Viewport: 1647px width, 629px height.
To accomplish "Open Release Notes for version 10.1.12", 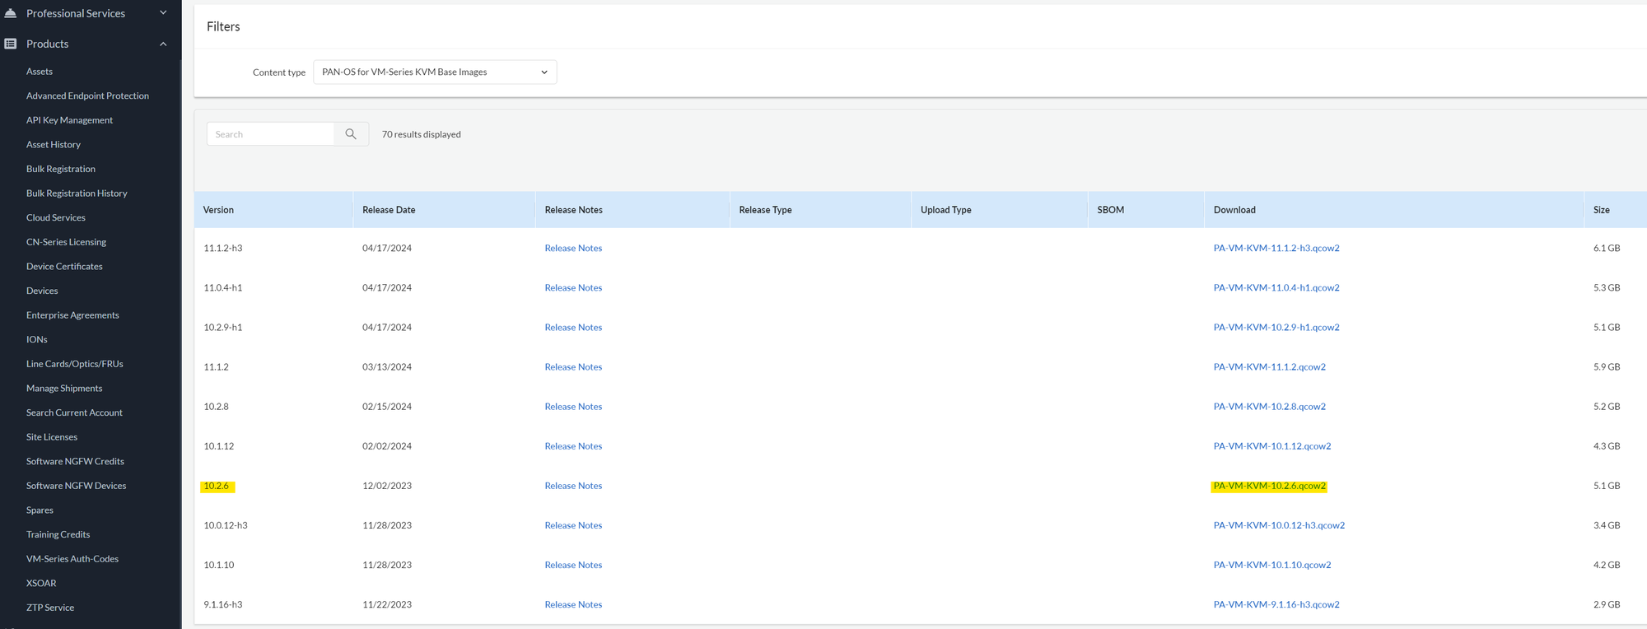I will [x=573, y=446].
